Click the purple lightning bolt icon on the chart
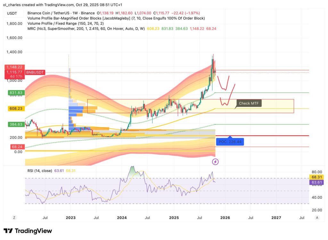 point(215,162)
